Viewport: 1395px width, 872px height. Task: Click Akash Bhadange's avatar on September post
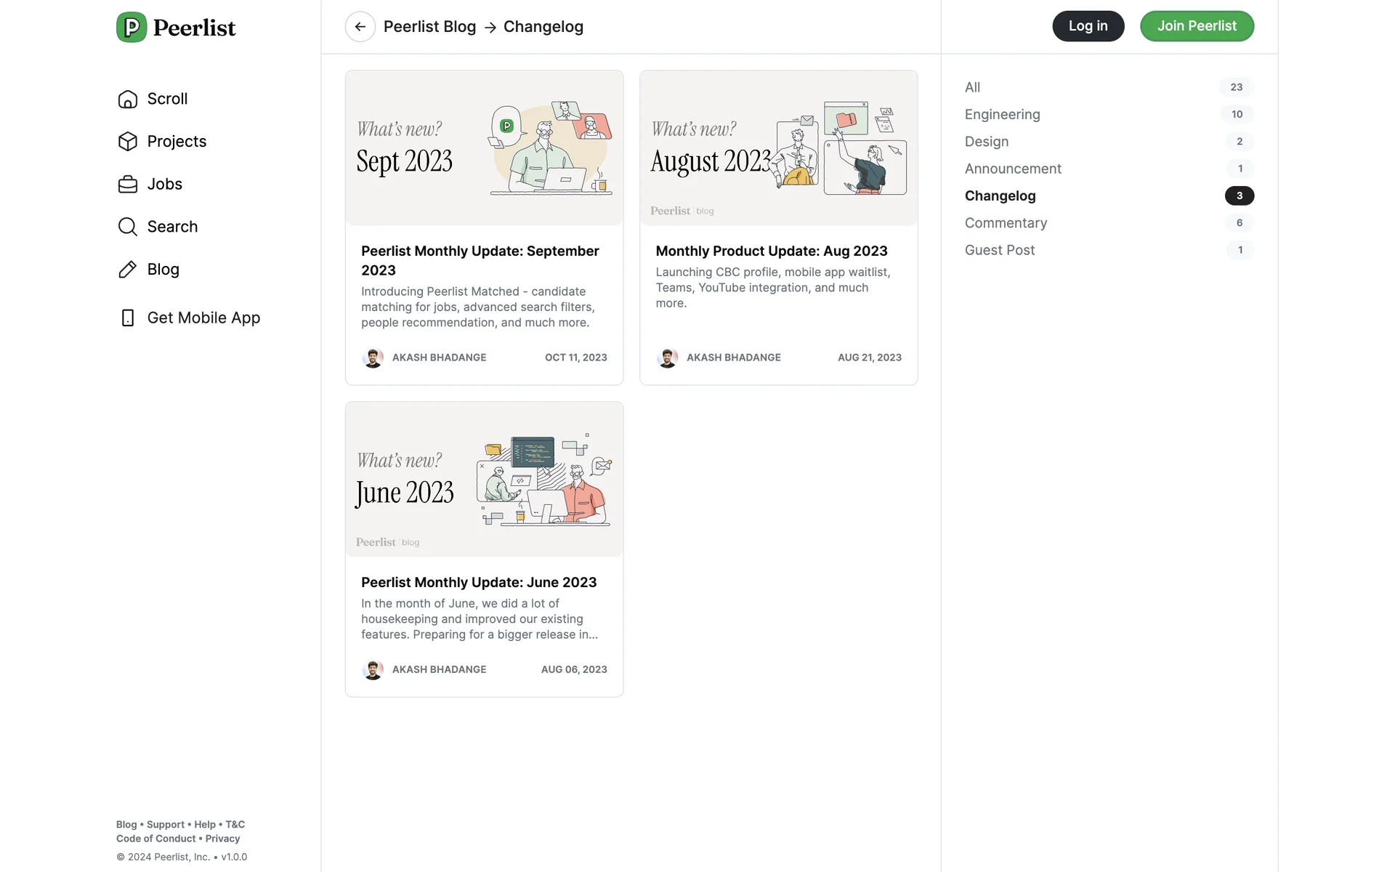[x=373, y=358]
